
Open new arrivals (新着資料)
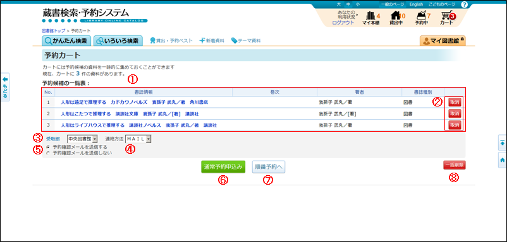coord(212,41)
